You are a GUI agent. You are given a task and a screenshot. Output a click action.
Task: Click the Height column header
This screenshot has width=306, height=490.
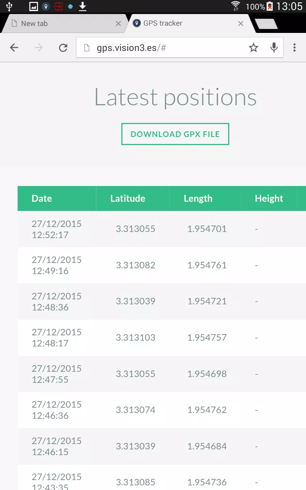(x=269, y=198)
